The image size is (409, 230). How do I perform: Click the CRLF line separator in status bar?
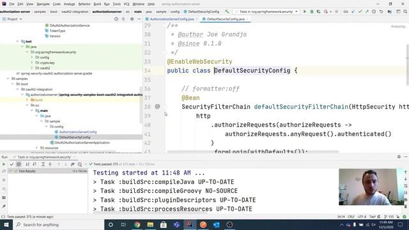(x=351, y=217)
